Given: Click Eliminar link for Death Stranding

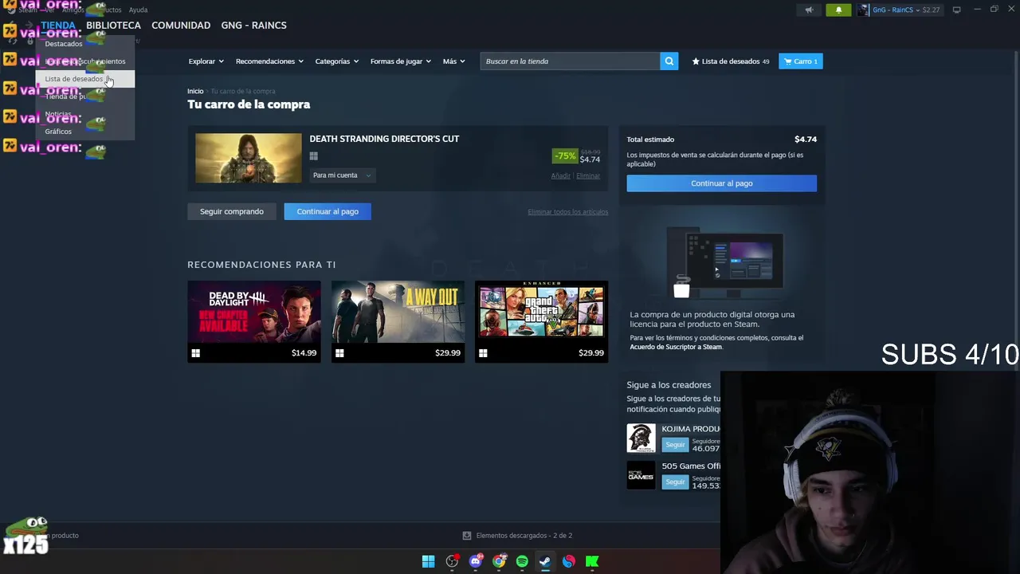Looking at the screenshot, I should pyautogui.click(x=588, y=175).
